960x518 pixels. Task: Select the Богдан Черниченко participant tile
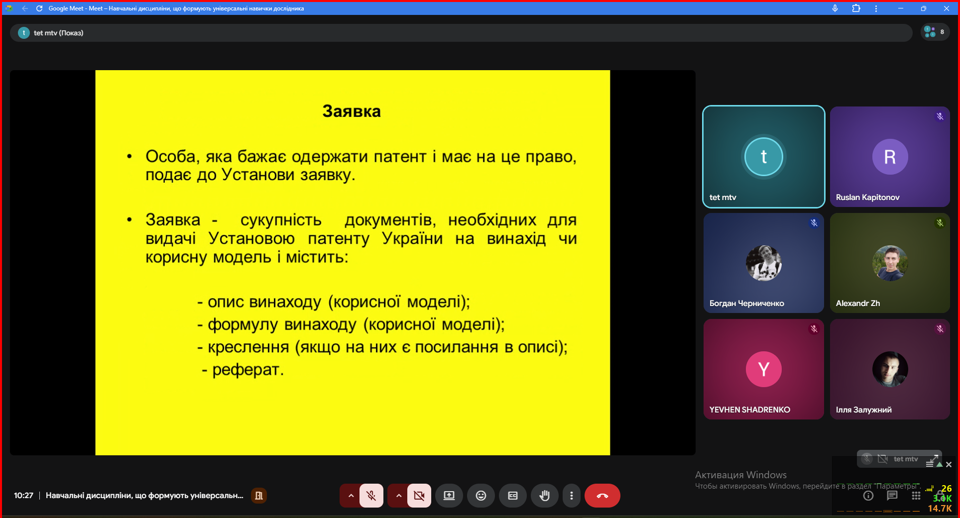point(763,263)
